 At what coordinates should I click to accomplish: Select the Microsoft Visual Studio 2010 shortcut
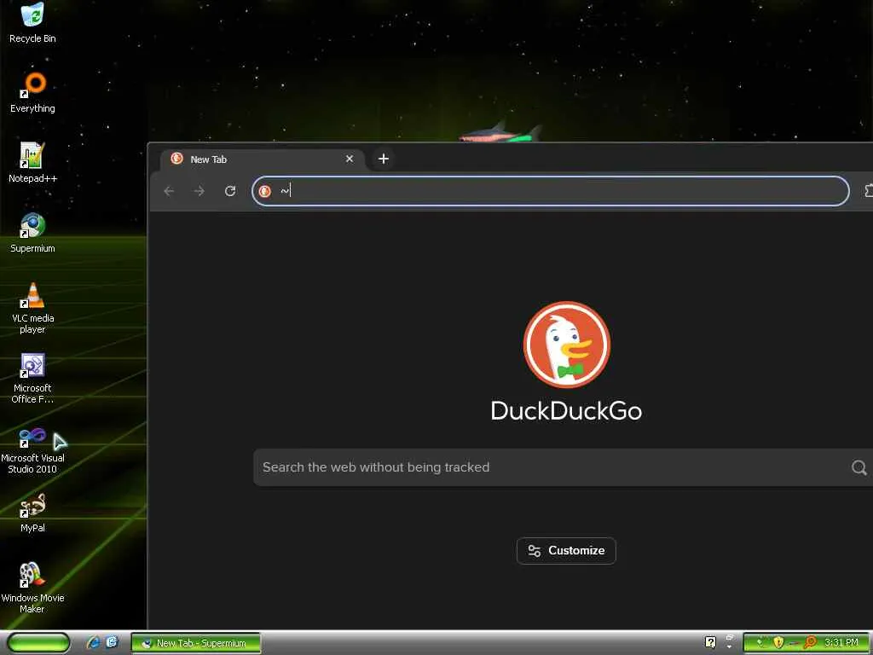click(x=32, y=449)
